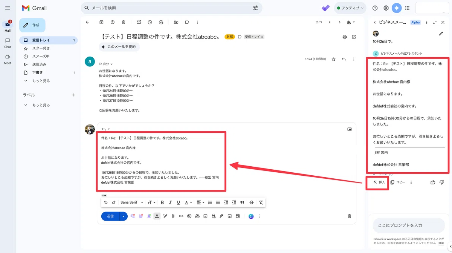This screenshot has width=452, height=253.
Task: Open the support help icon
Action: (375, 8)
